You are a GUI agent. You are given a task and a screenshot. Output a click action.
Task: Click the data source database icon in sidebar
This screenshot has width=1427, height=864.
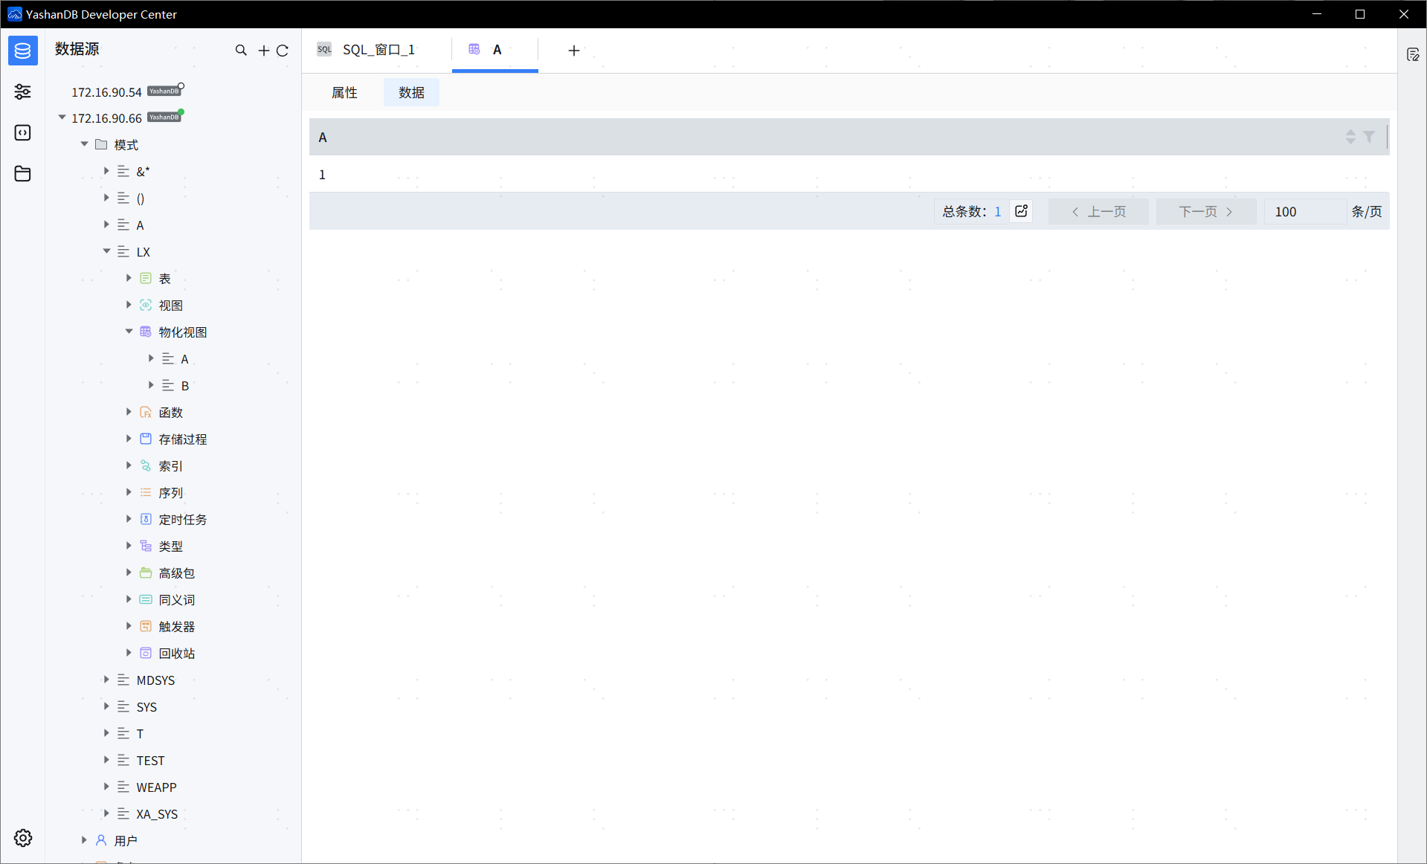click(23, 51)
